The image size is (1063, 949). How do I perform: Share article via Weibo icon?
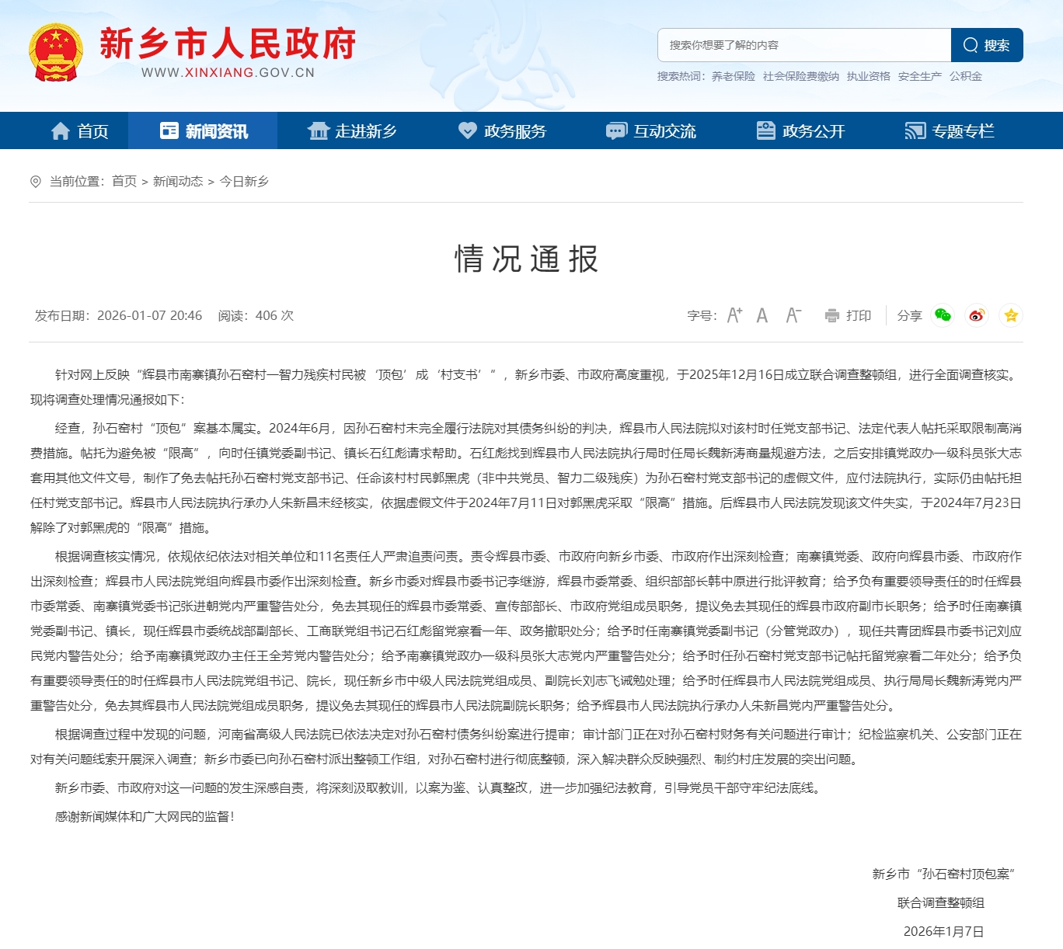(x=977, y=315)
